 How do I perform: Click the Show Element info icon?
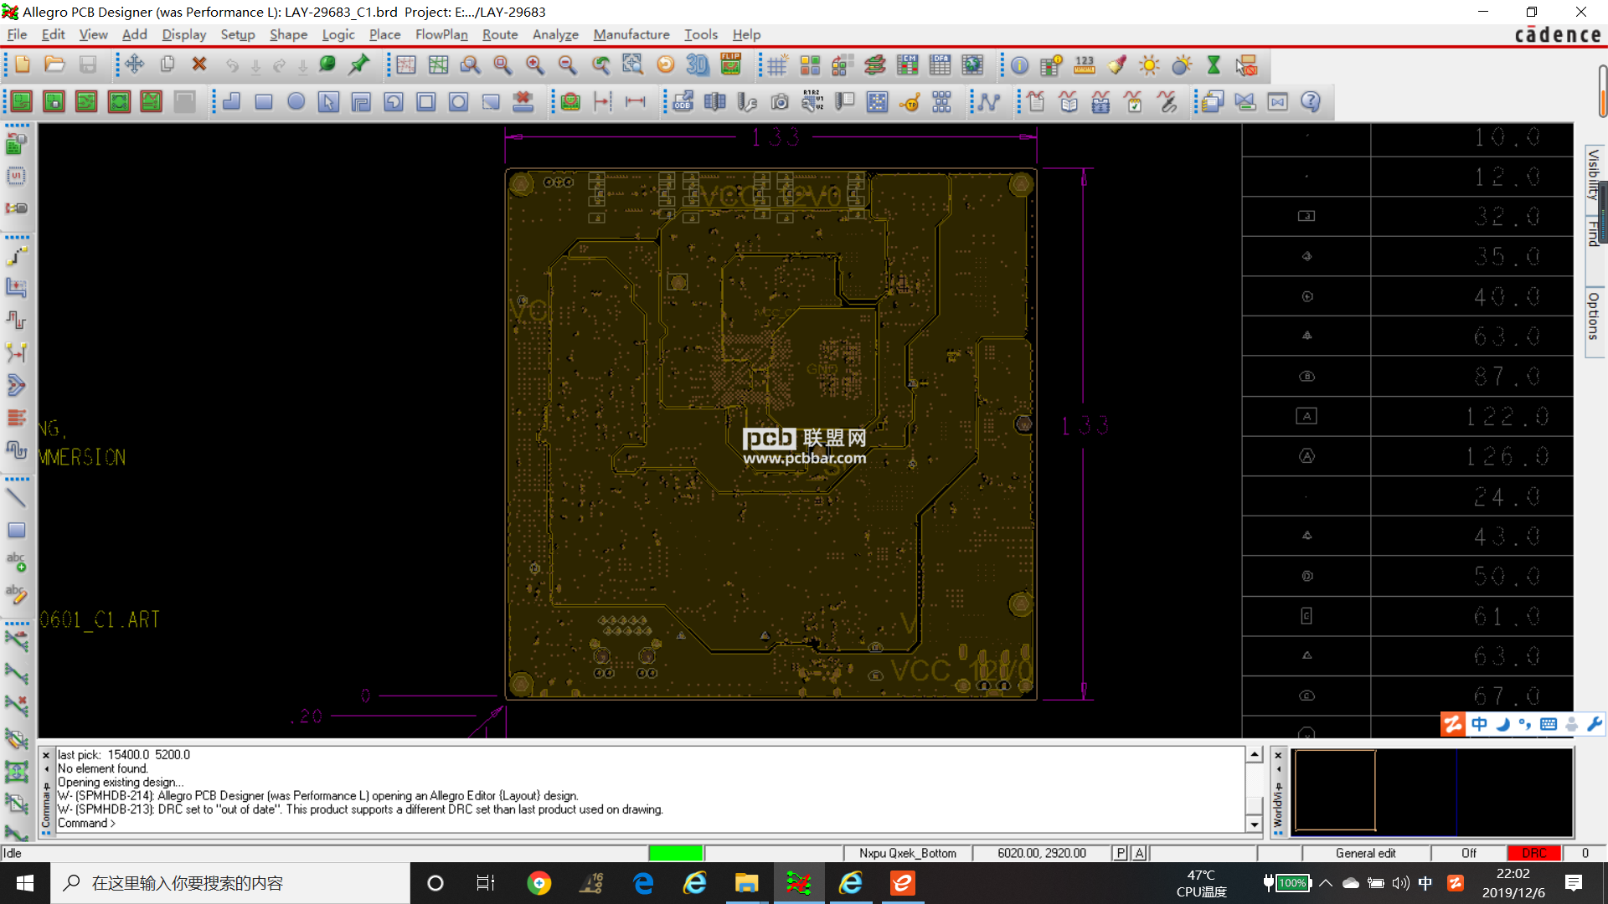pos(1019,64)
